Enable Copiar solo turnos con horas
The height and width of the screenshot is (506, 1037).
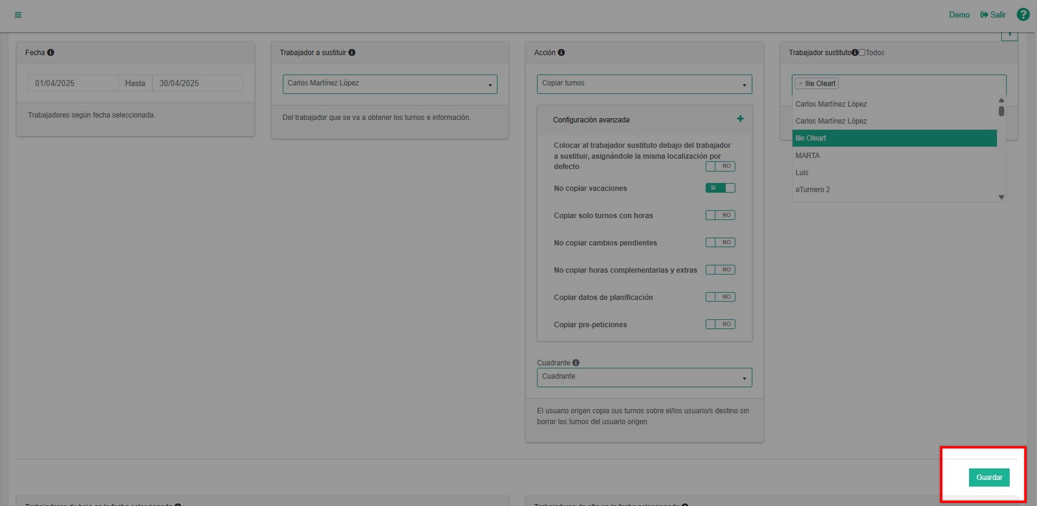720,215
